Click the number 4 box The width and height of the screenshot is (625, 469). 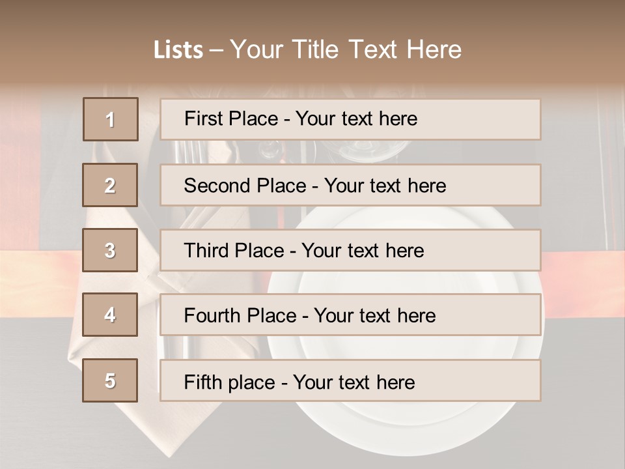[110, 315]
